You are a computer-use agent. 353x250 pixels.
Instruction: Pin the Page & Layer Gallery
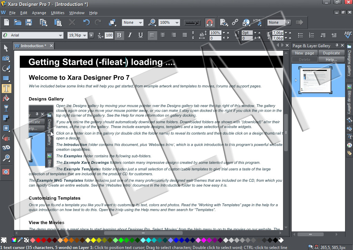pos(337,45)
